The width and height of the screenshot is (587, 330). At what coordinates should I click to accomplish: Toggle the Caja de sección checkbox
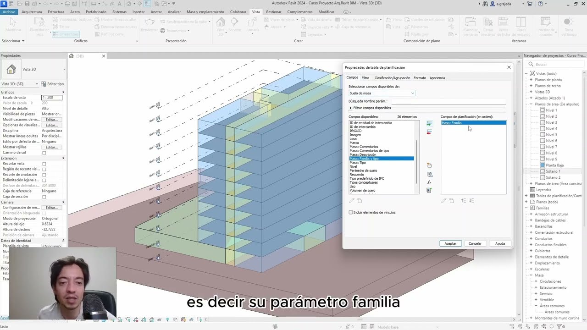[44, 197]
